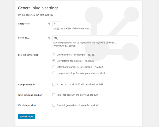
Task: Click the bold "Variable product" row label
Action: pos(27,105)
